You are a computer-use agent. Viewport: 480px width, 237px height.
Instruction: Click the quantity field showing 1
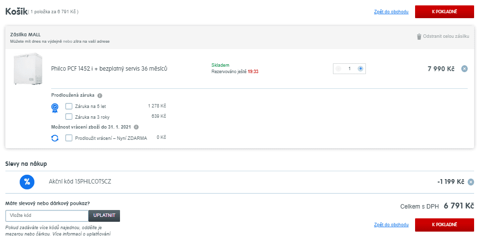pyautogui.click(x=349, y=69)
